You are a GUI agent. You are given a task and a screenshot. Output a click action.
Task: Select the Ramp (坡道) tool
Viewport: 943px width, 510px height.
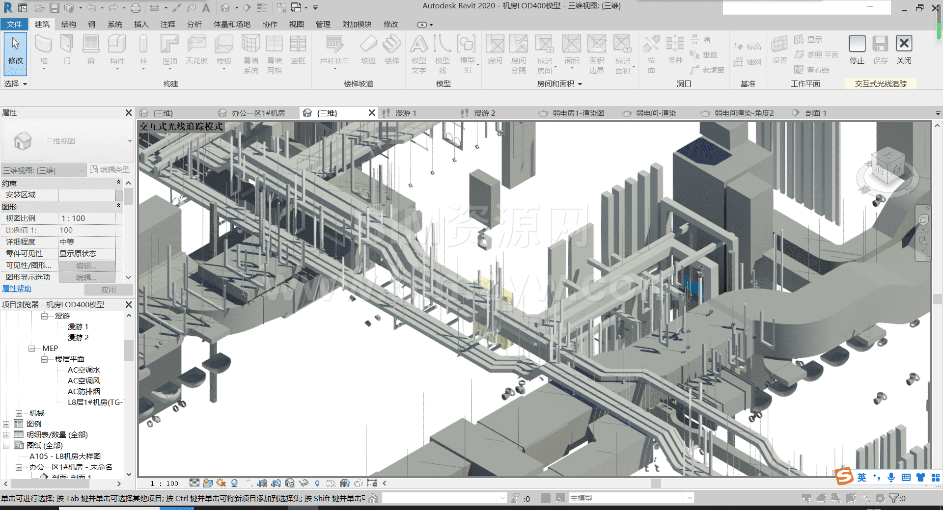pos(368,50)
